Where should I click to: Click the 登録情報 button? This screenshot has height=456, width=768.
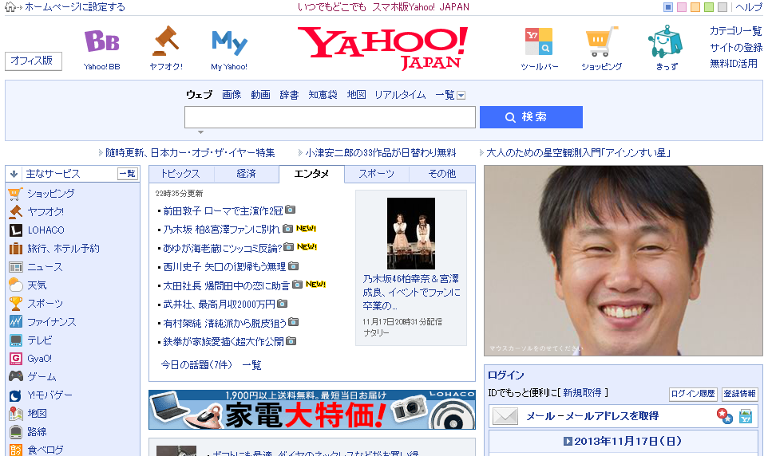pos(739,394)
